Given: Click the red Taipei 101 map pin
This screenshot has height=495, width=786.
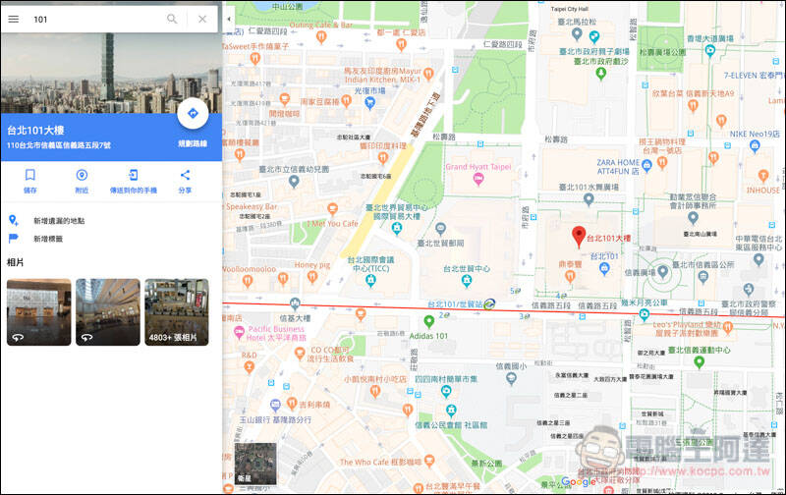Looking at the screenshot, I should 579,236.
